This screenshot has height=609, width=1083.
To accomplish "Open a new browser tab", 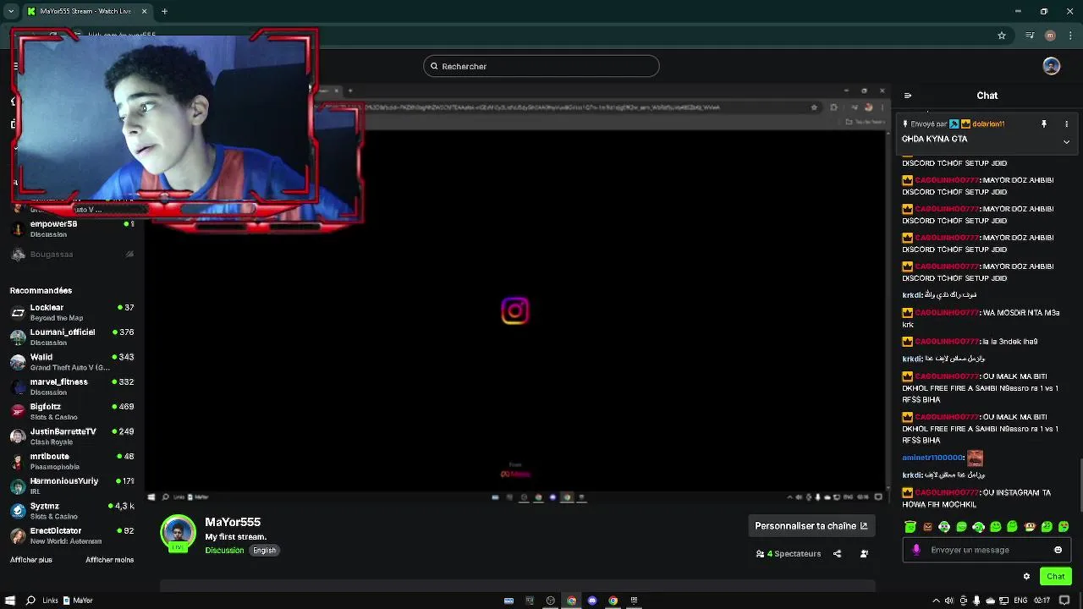I will click(x=164, y=11).
